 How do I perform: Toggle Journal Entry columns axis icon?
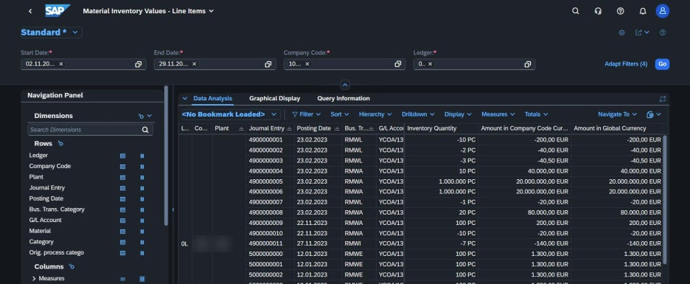[142, 188]
